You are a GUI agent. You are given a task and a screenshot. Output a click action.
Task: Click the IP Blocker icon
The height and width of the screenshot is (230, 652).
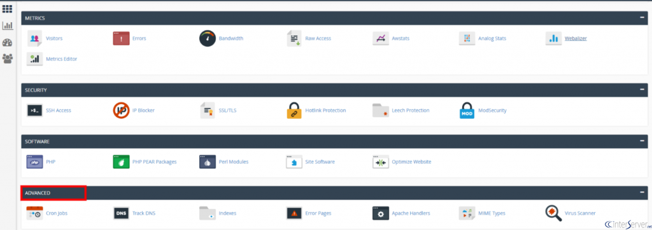coord(121,111)
